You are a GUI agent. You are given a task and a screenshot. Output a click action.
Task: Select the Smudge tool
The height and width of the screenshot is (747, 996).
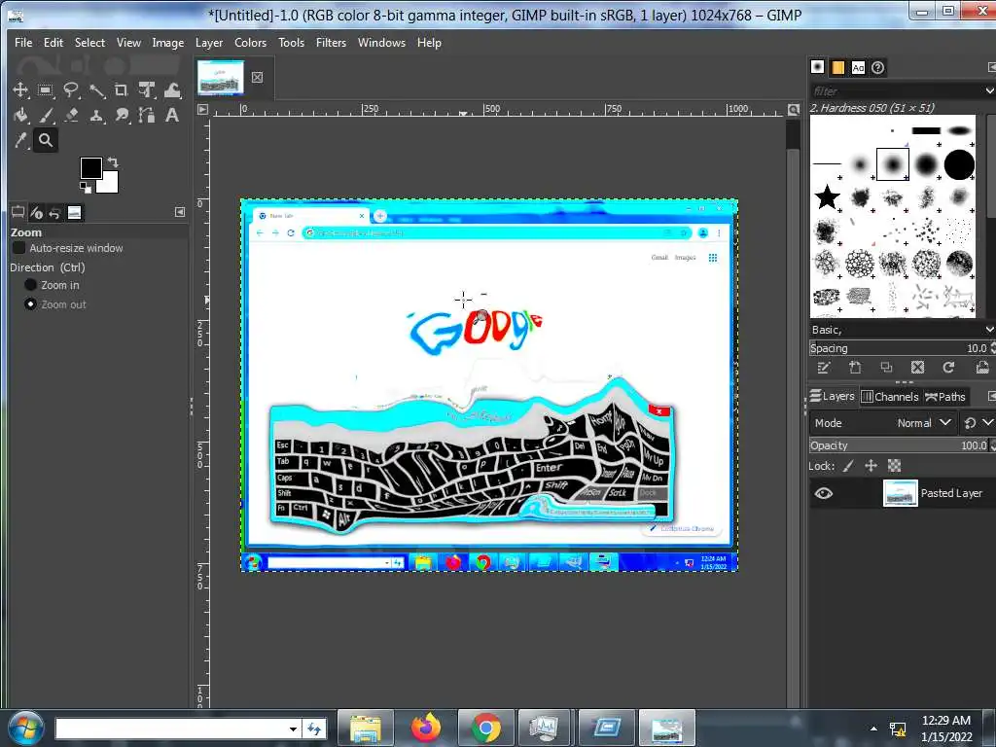[x=122, y=115]
